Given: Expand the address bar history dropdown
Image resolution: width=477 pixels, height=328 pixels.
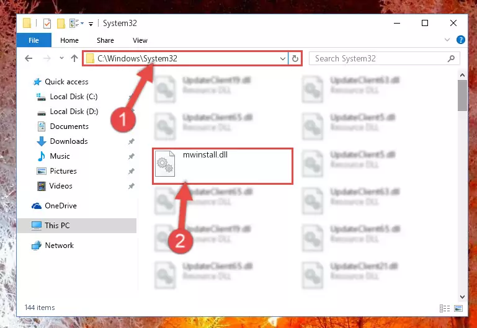Looking at the screenshot, I should point(283,59).
